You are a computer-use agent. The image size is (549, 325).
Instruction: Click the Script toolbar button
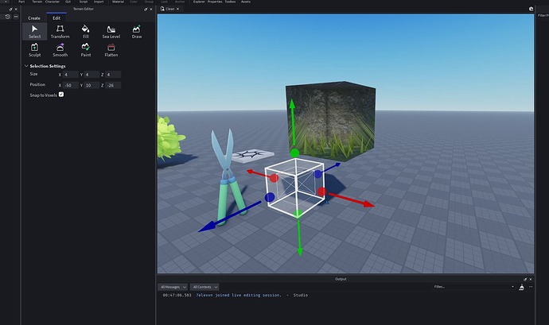pos(84,2)
